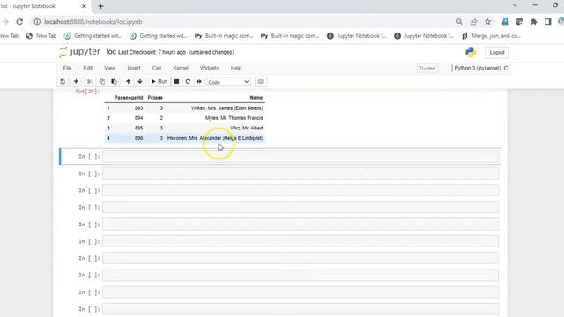Image resolution: width=564 pixels, height=317 pixels.
Task: Open second Getting started wit... bookmark
Action: pos(159,36)
